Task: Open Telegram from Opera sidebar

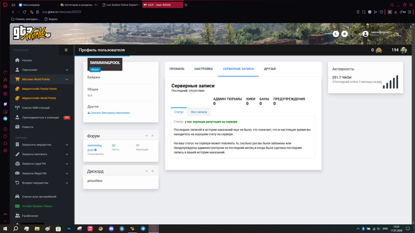Action: 5,118
